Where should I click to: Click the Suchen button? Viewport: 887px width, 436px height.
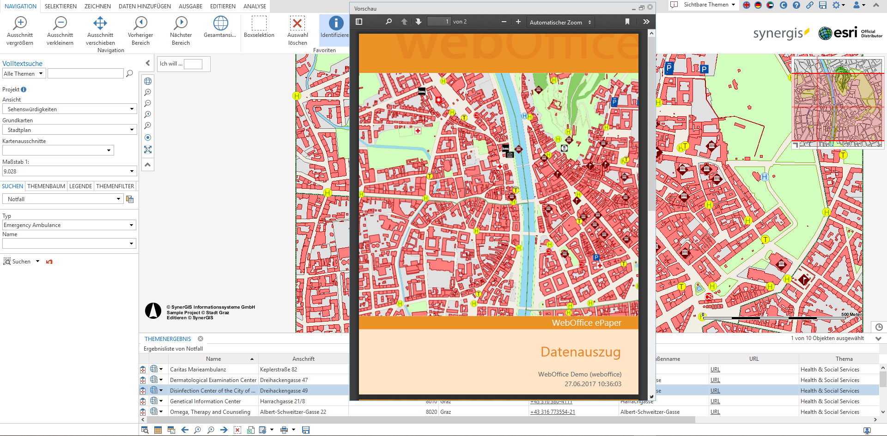coord(21,261)
